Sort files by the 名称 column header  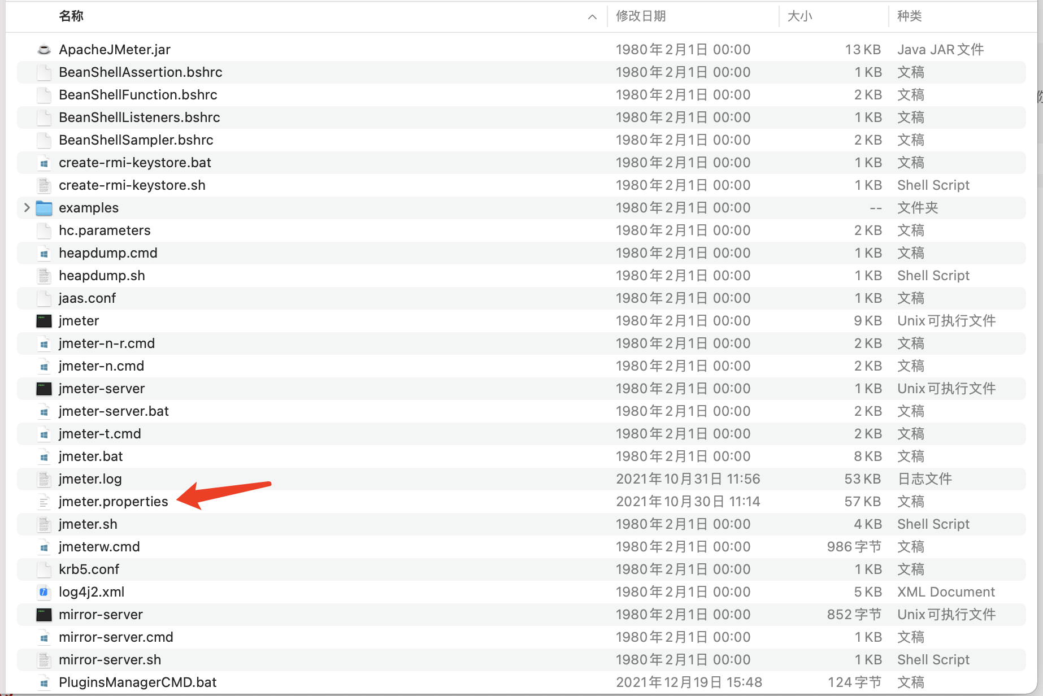point(71,16)
